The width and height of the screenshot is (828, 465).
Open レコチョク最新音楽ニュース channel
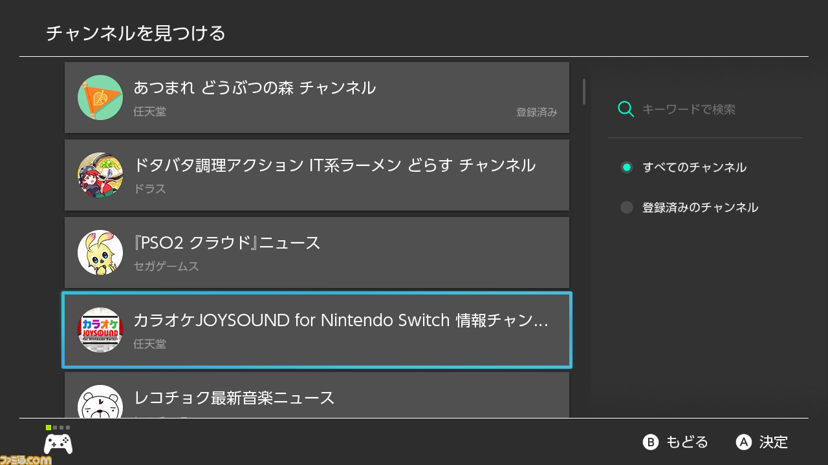[x=317, y=395]
